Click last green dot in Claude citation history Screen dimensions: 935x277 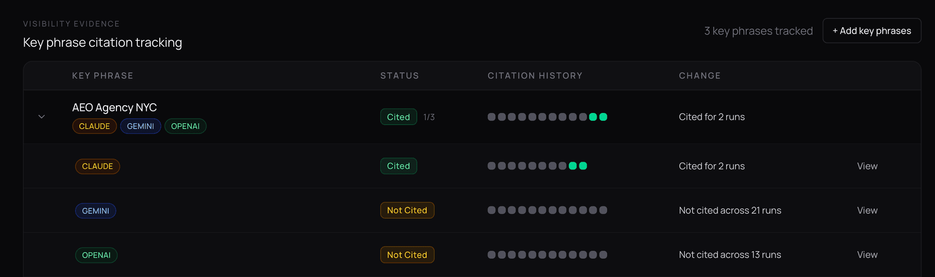583,166
